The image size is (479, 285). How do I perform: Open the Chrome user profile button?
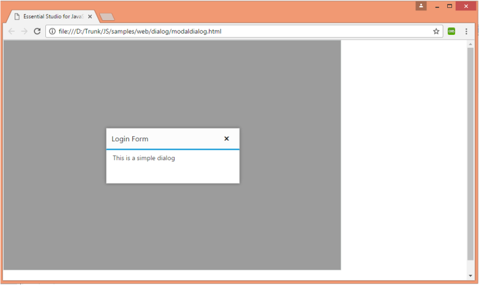coord(421,6)
